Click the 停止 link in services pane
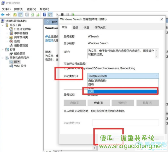 coord(48,37)
